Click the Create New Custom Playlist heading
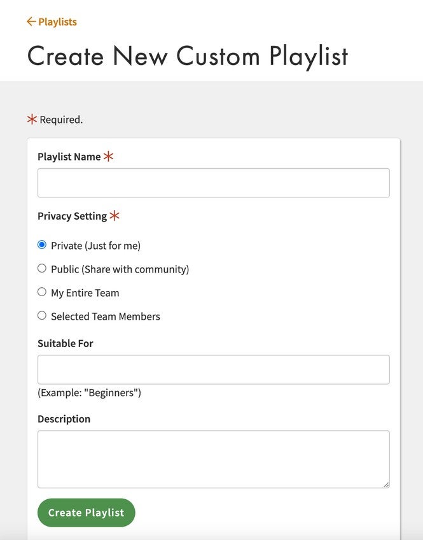 pos(188,55)
